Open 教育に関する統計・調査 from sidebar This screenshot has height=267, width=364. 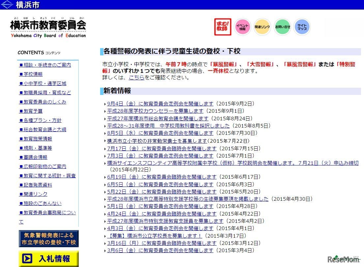[x=47, y=176]
